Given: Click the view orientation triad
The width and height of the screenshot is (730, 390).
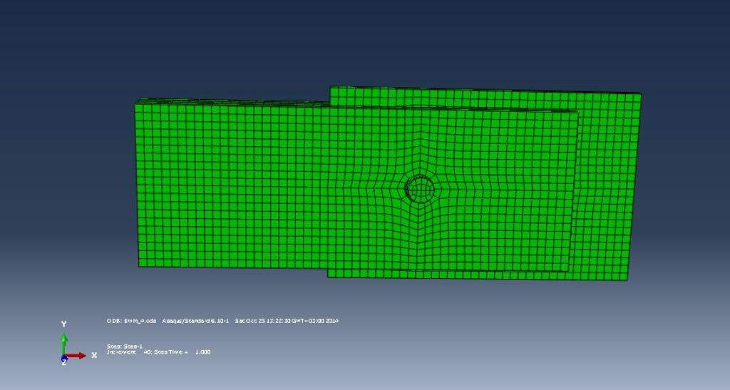Looking at the screenshot, I should click(x=78, y=344).
